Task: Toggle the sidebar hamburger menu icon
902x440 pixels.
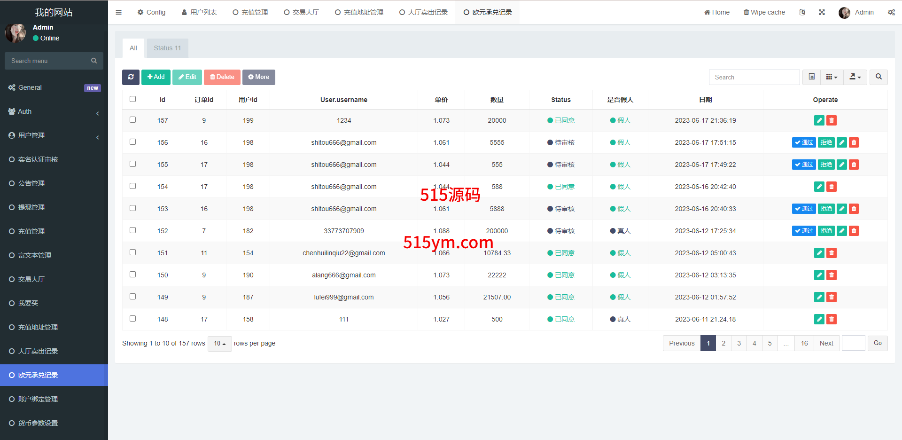Action: 118,12
